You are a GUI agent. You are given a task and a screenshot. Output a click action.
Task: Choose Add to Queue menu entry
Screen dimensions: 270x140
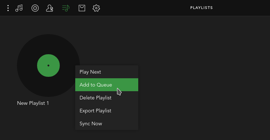pos(107,85)
